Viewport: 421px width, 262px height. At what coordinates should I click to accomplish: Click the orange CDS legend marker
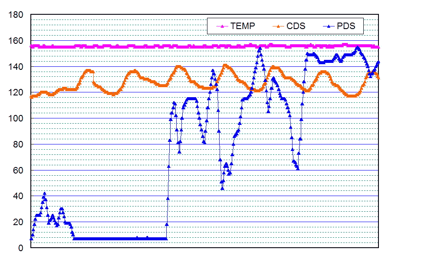pos(278,26)
